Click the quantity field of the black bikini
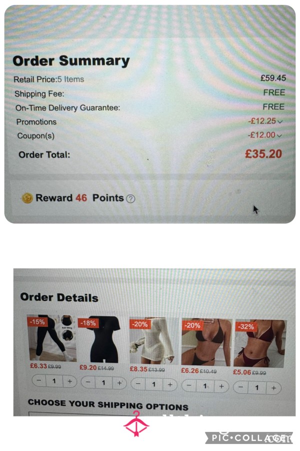300x451 pixels. [x=205, y=386]
